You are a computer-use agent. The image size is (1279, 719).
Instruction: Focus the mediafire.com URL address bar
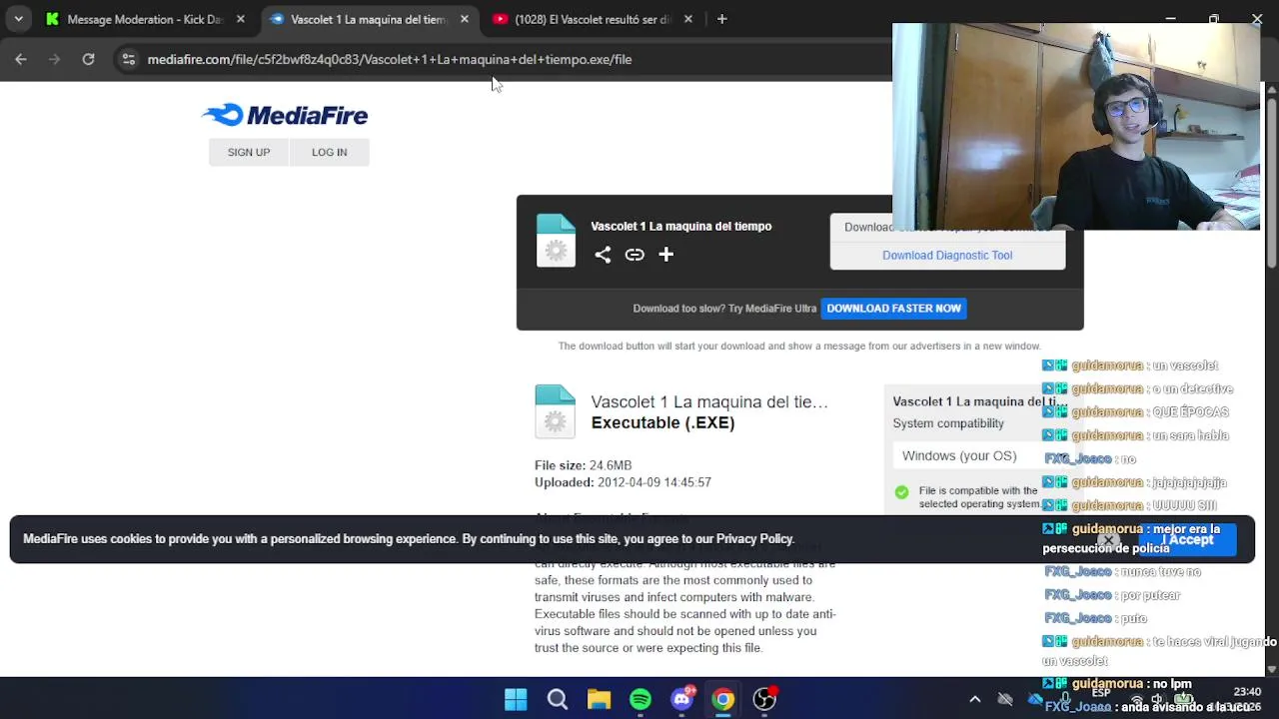point(390,59)
